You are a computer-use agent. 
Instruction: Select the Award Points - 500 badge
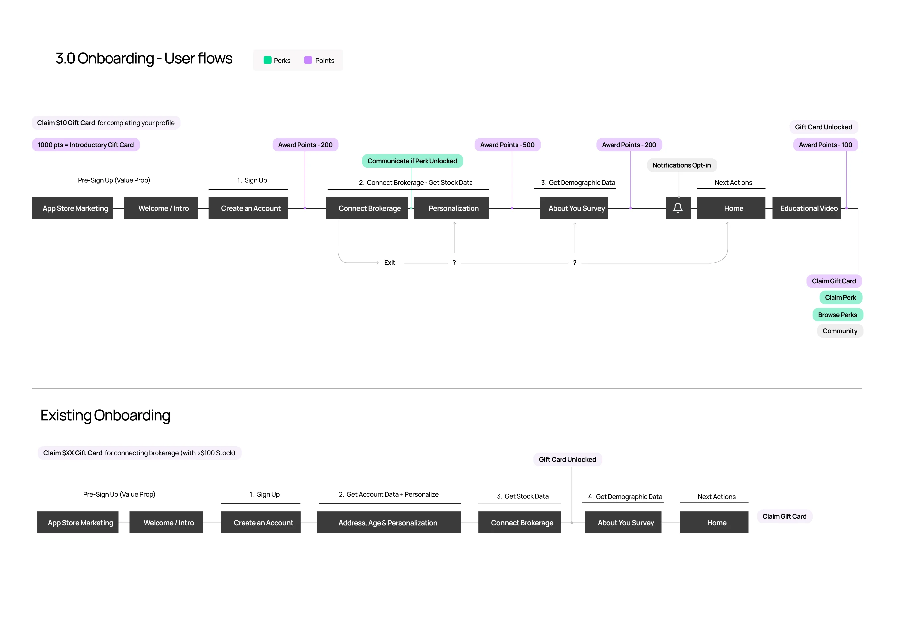coord(508,145)
